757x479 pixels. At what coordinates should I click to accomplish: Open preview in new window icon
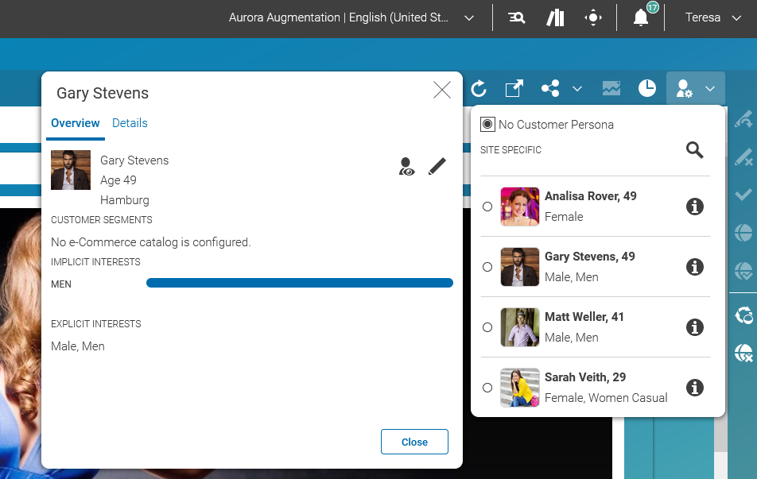514,88
